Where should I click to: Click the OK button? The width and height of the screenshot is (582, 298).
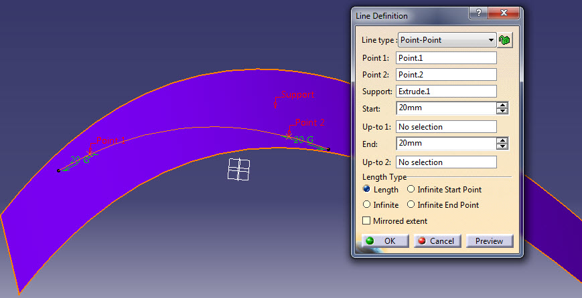[x=385, y=241]
